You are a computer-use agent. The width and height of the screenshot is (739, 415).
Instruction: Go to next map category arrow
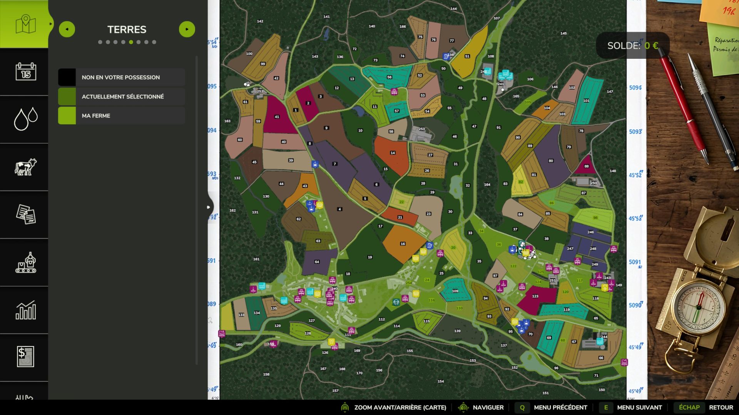pos(187,29)
